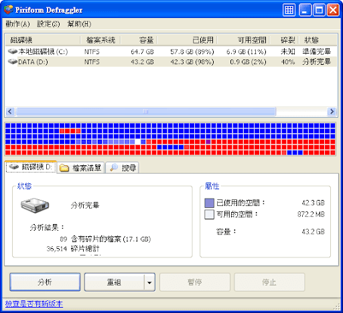The height and width of the screenshot is (313, 343).
Task: Select the DATA (D:) drive disk icon
Action: 13,62
